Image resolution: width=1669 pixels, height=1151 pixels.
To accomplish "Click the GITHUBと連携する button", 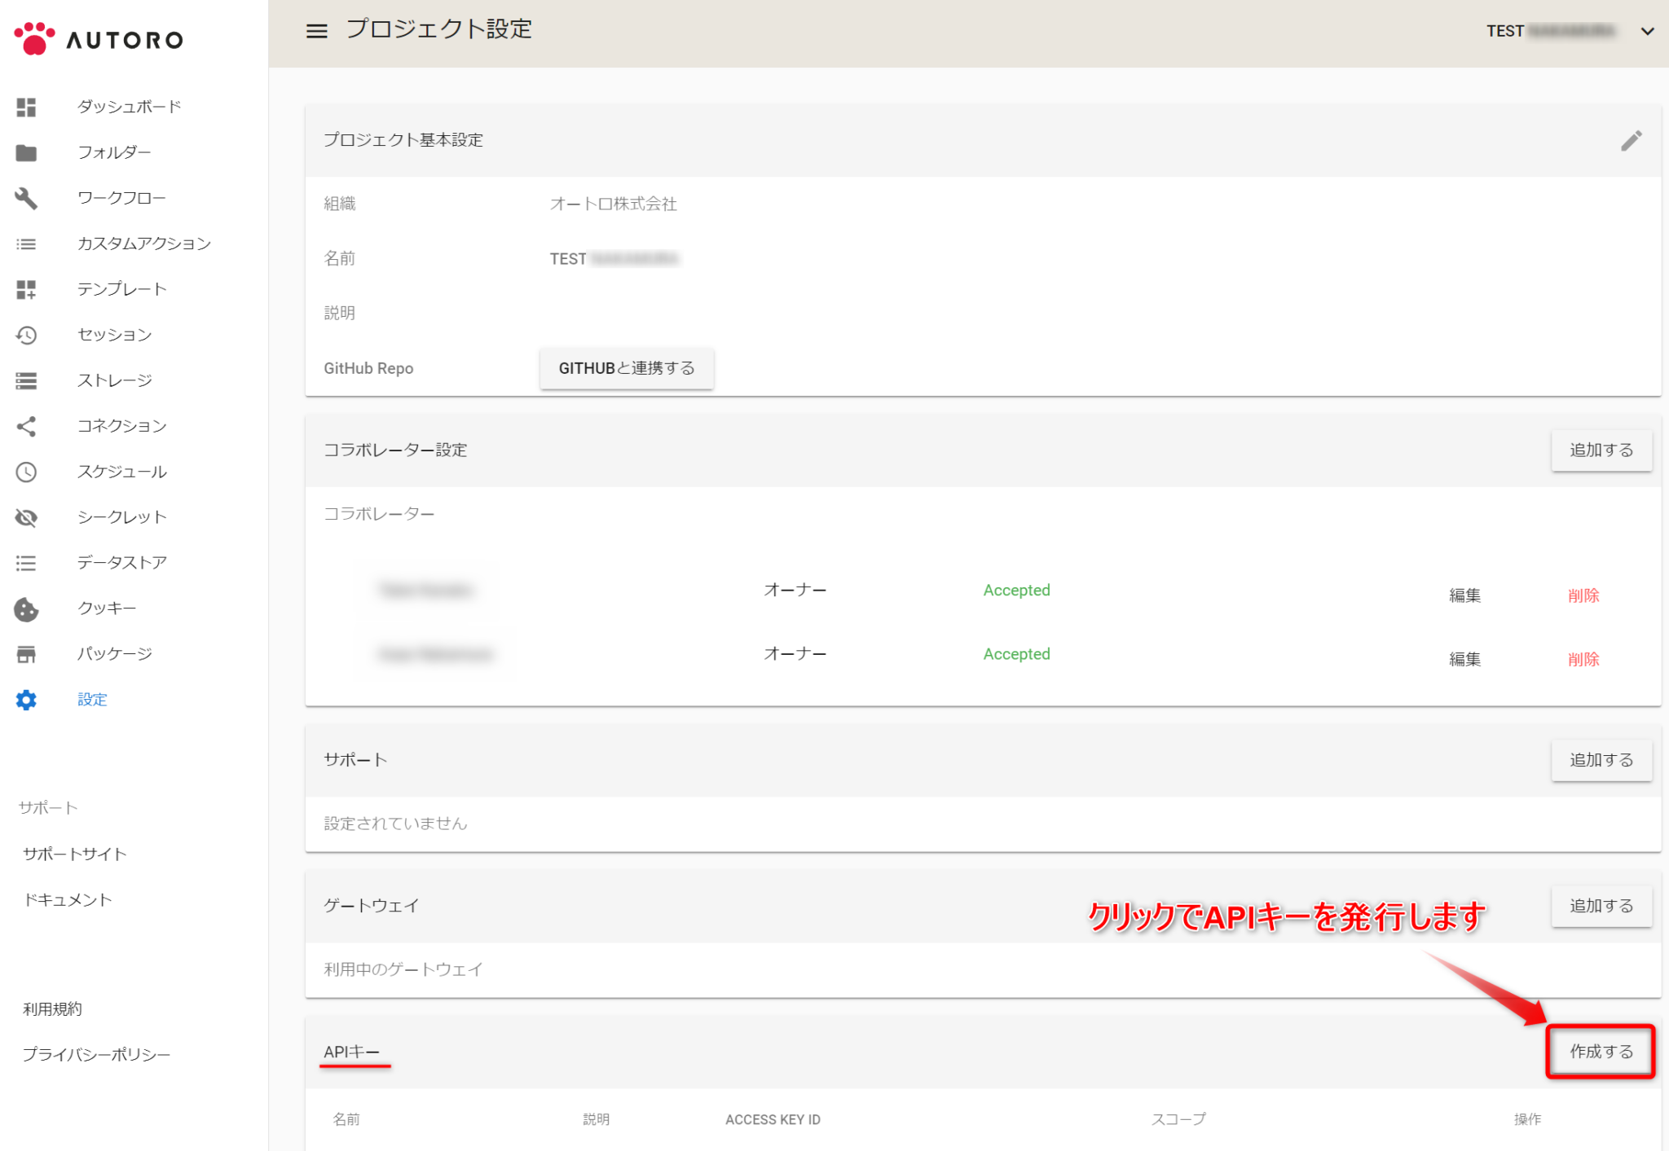I will (626, 368).
